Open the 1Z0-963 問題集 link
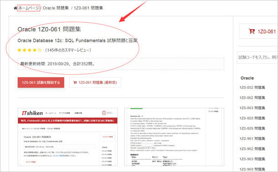278x172 pixels. 252,159
